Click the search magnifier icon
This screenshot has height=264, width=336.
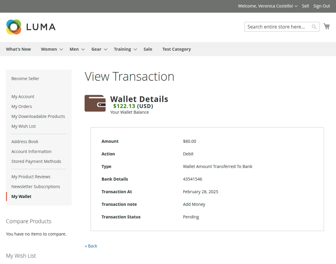(x=314, y=27)
